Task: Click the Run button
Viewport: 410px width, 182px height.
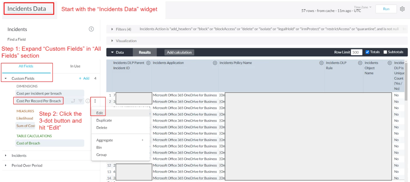Action: tap(386, 9)
